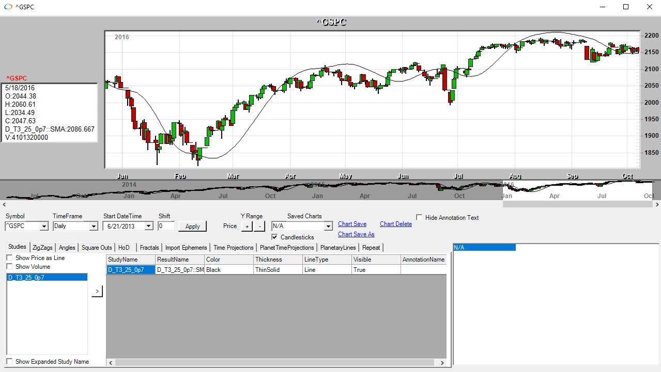Open the Saved Charts dropdown
661x372 pixels.
tap(328, 227)
